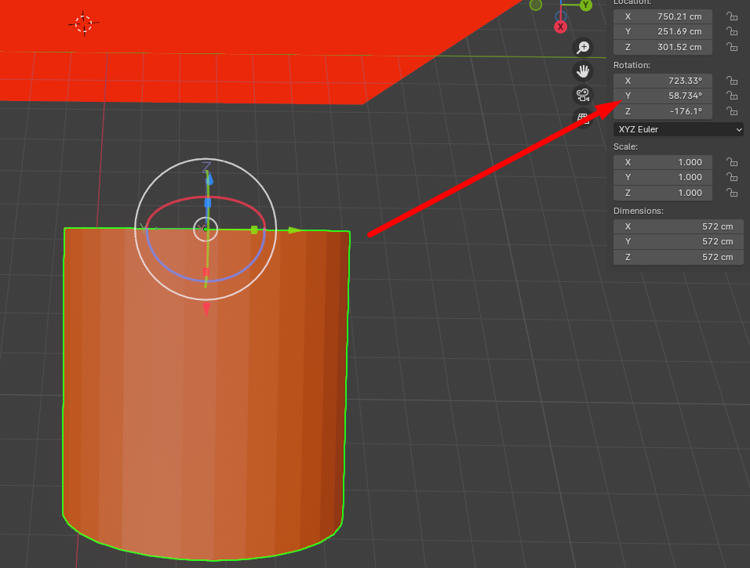This screenshot has width=750, height=568.
Task: Click the zoom view magnifier icon
Action: (x=583, y=47)
